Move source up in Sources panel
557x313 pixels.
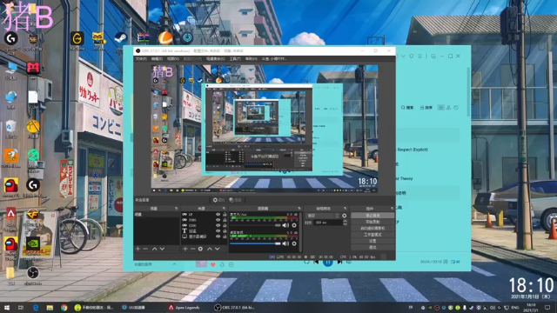click(209, 250)
